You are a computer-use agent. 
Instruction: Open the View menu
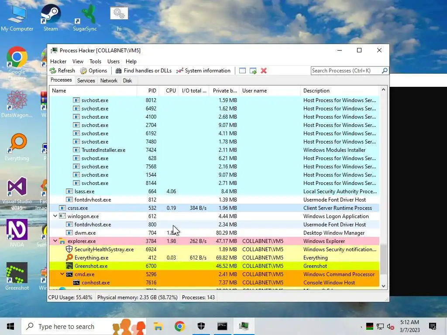click(x=78, y=62)
